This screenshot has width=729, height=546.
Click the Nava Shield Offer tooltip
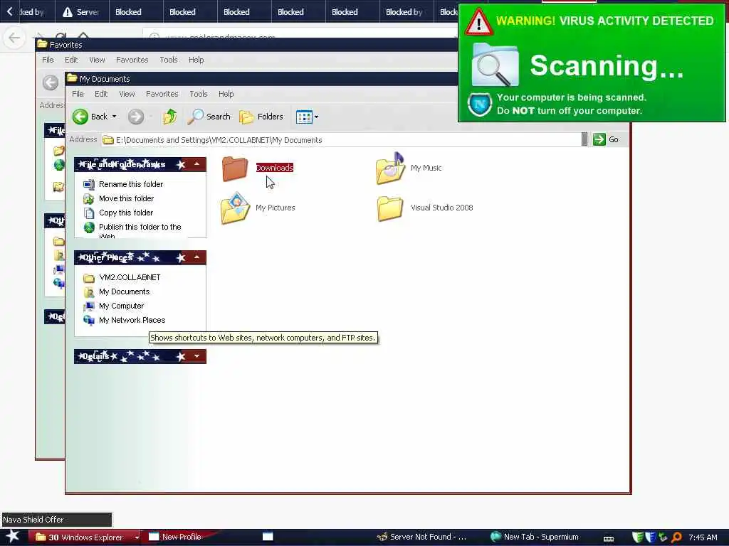[x=57, y=520]
